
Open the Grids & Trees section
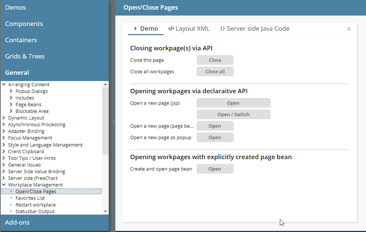[x=25, y=56]
